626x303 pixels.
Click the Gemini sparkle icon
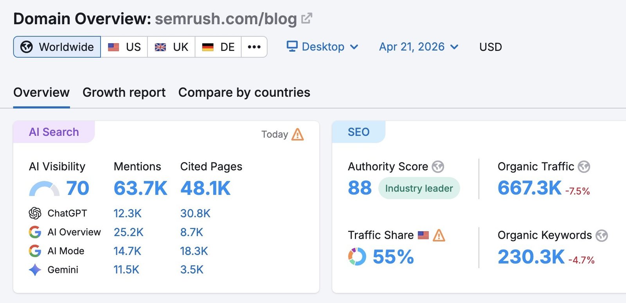point(35,270)
